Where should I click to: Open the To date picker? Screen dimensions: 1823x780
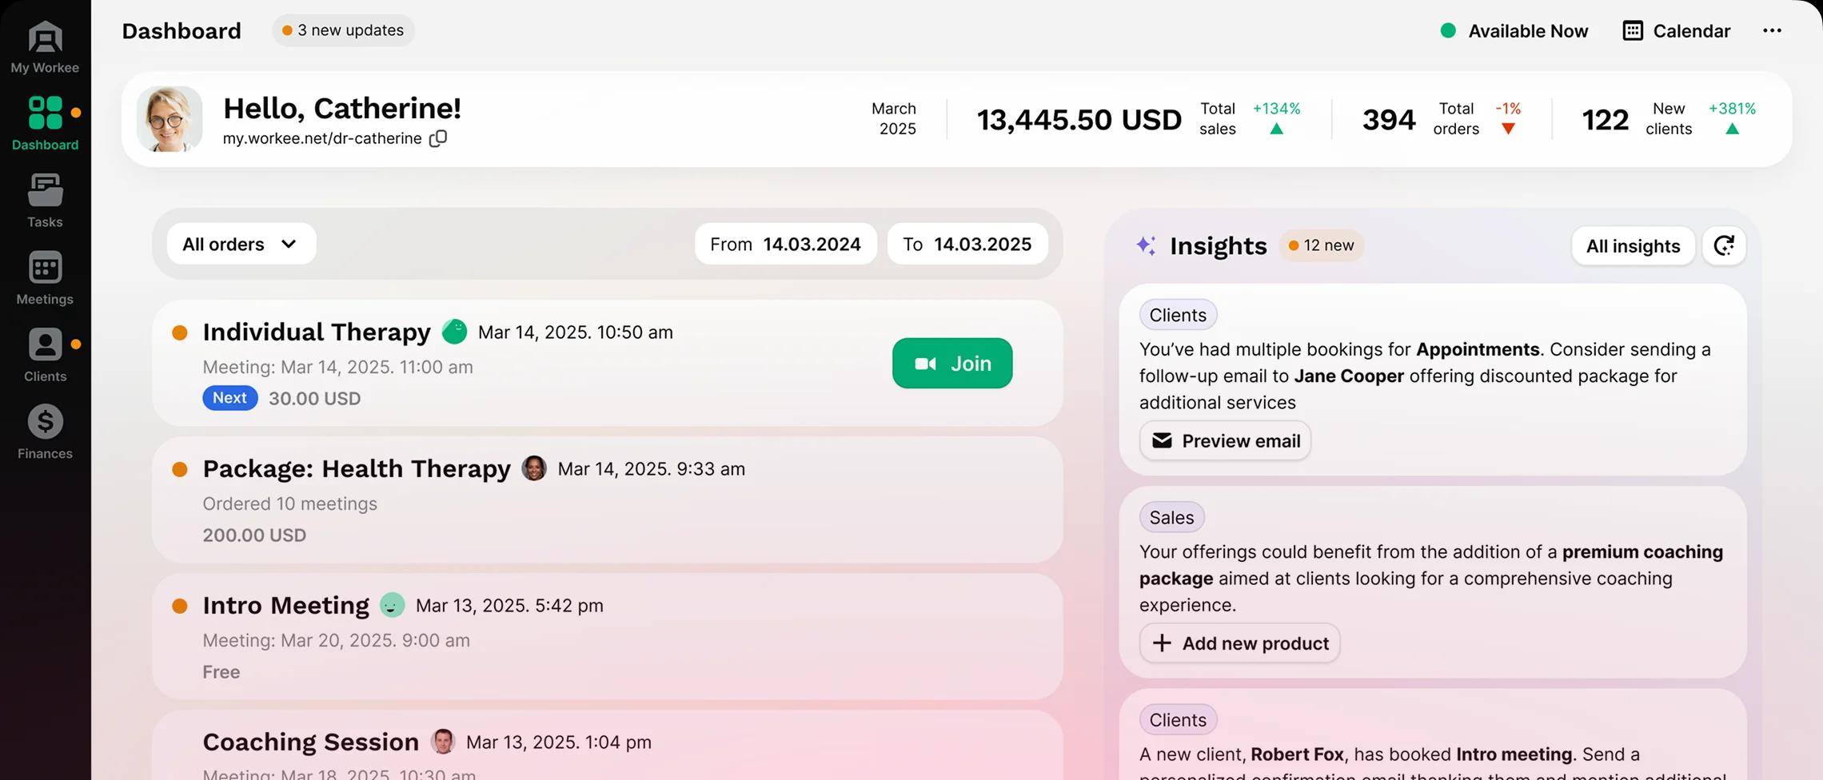click(967, 244)
